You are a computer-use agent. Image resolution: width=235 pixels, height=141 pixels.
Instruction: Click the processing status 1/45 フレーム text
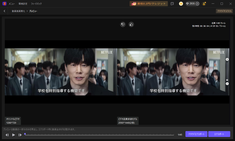pos(218,23)
